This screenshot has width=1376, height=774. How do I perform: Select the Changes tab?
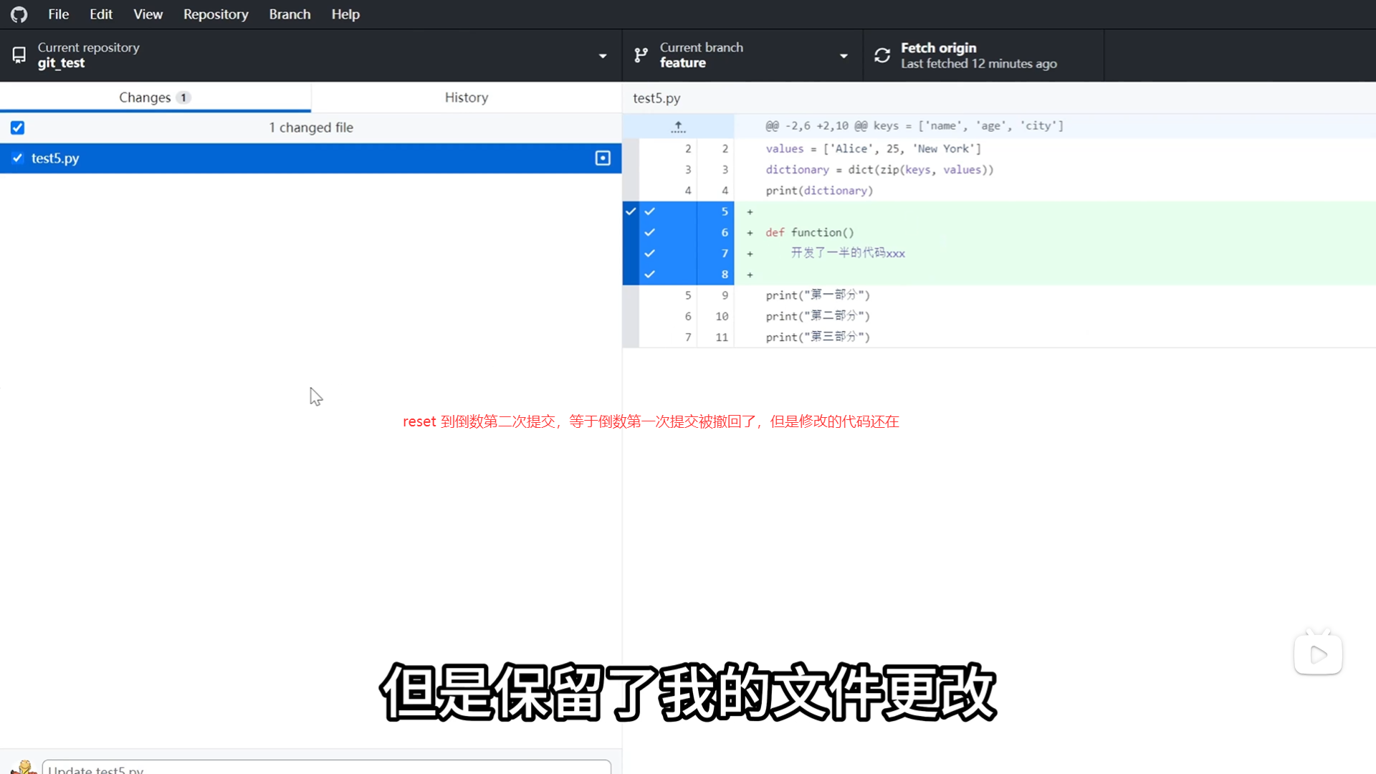154,97
